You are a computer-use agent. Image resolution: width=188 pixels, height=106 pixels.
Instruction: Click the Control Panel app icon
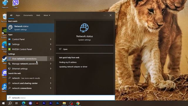click(x=9, y=39)
